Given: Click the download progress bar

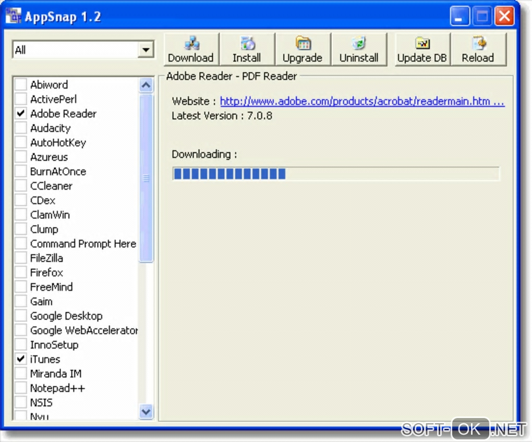Looking at the screenshot, I should [336, 174].
